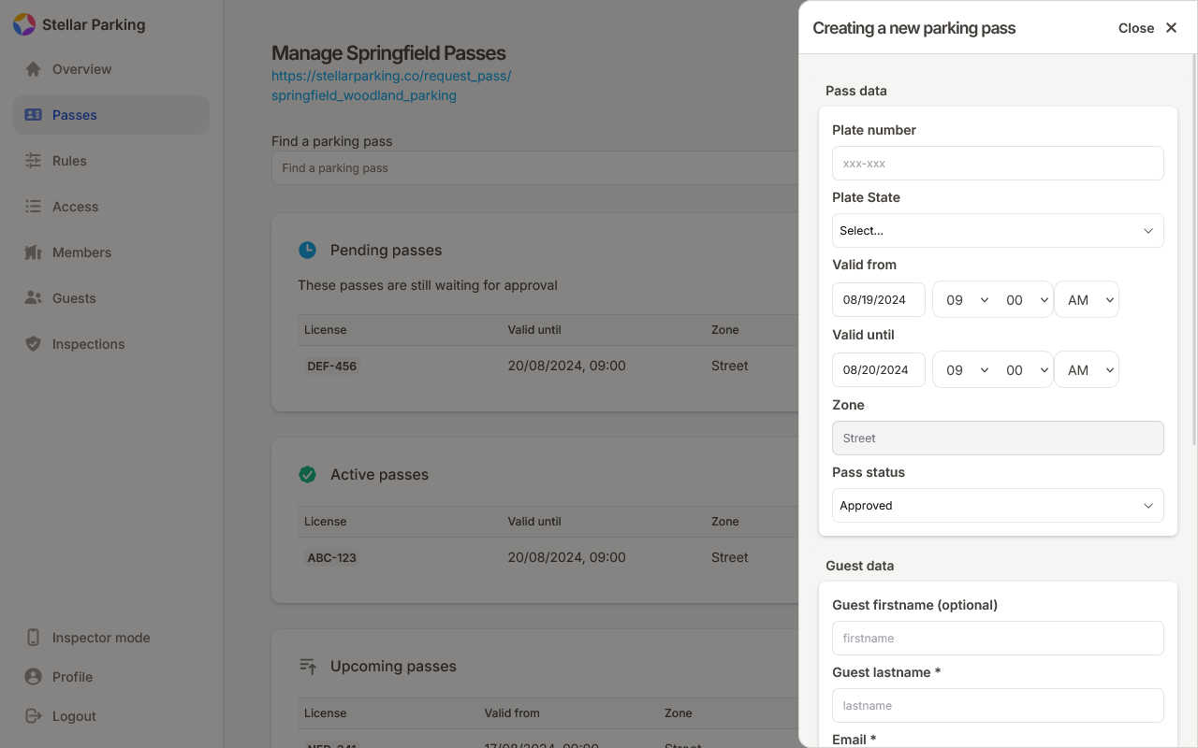
Task: Click the Find a parking pass search box
Action: [534, 168]
